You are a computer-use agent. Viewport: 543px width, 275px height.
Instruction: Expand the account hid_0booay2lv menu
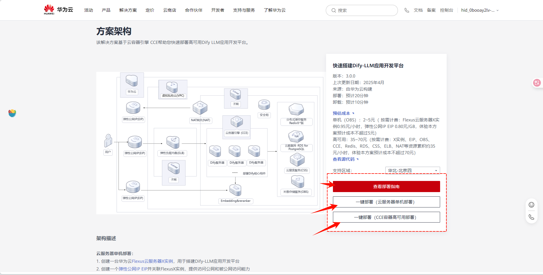click(x=480, y=10)
